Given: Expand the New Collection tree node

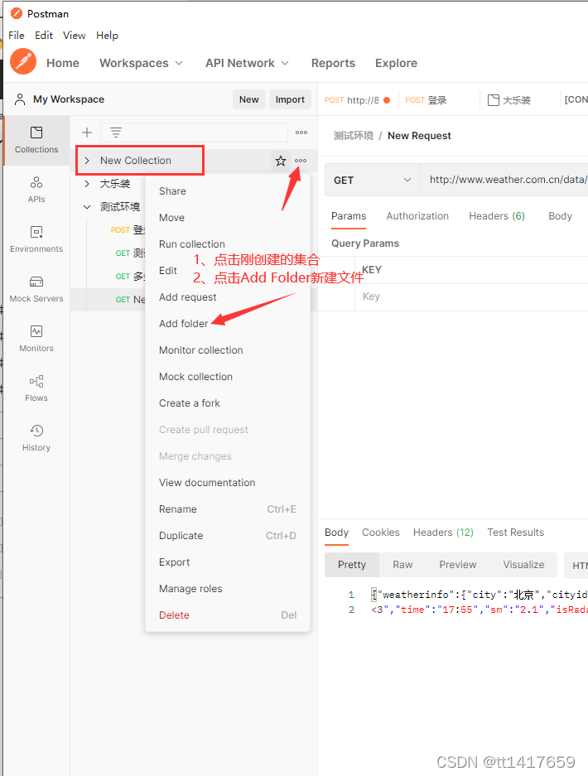Looking at the screenshot, I should click(87, 161).
